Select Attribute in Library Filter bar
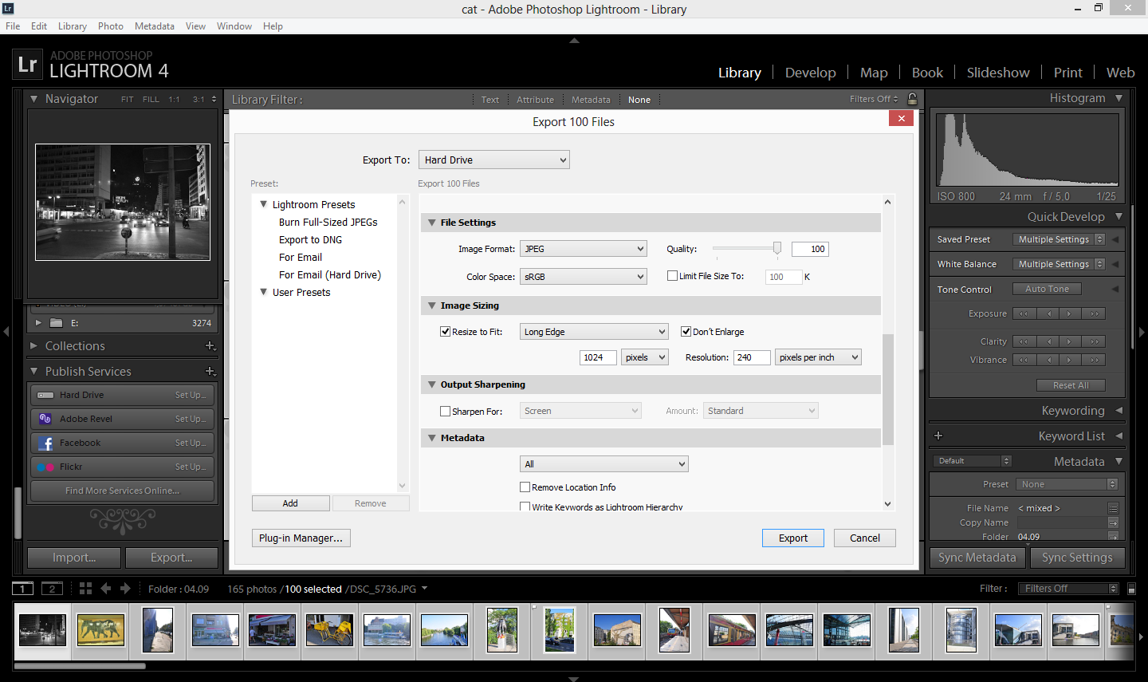1148x682 pixels. coord(535,100)
